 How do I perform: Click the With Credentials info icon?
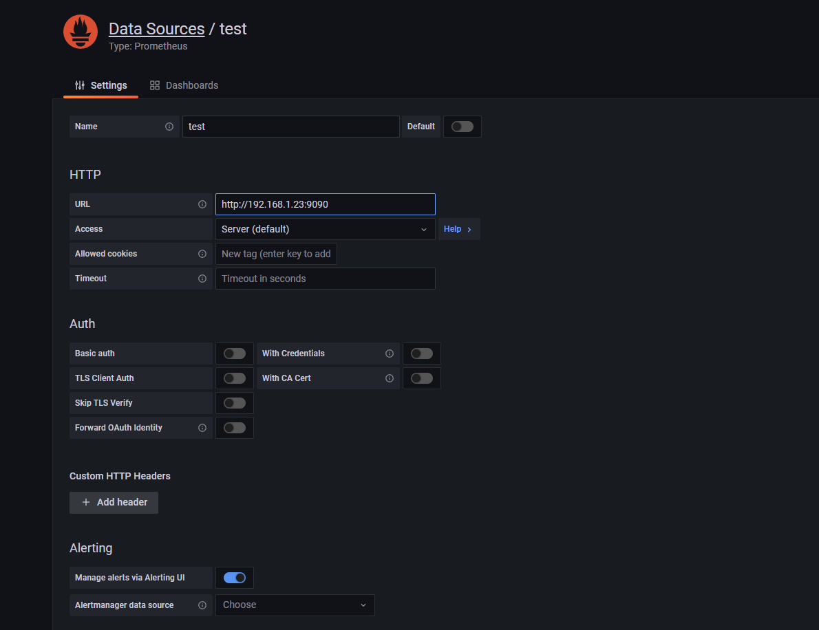pos(390,354)
